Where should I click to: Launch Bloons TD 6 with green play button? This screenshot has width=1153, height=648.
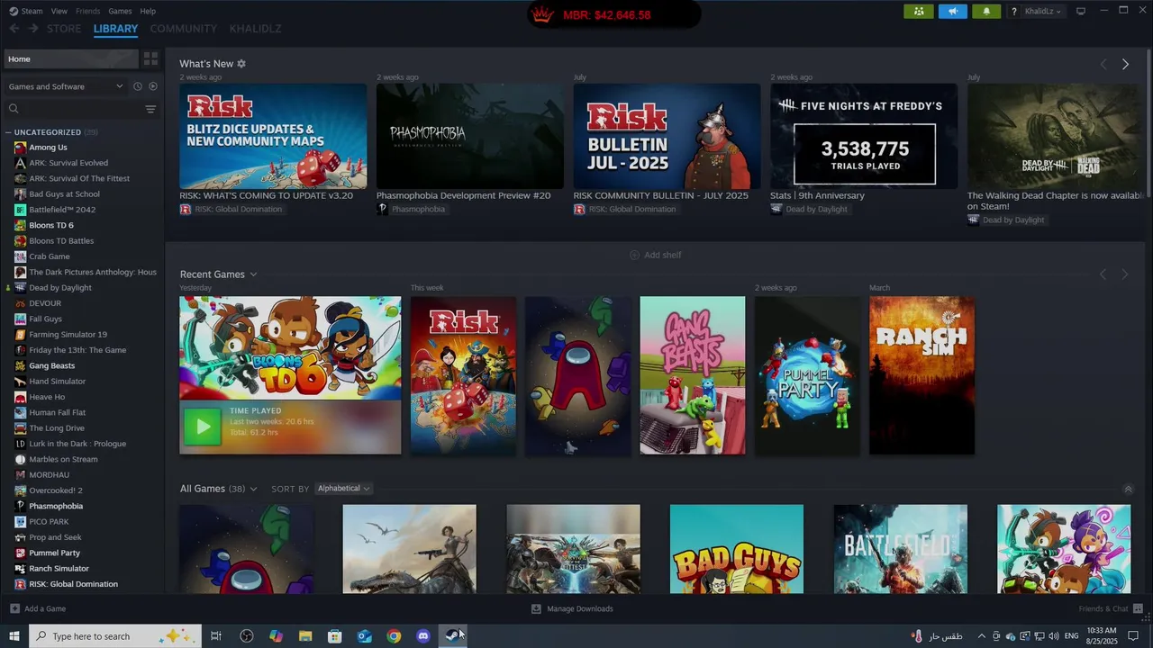pyautogui.click(x=202, y=427)
